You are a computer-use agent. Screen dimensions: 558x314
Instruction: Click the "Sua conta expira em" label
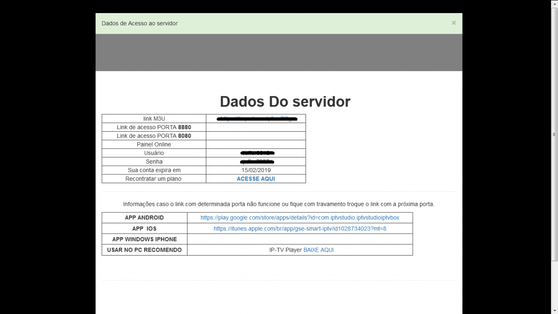tap(154, 170)
